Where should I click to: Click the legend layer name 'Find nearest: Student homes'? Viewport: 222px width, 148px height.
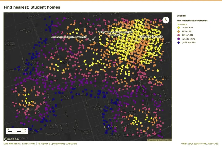[x=192, y=21]
